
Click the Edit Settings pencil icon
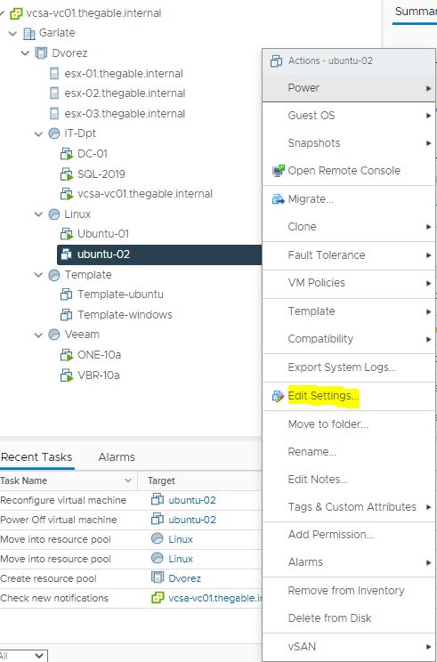point(278,396)
